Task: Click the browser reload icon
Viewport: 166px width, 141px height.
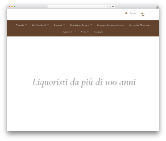Action: (108, 7)
